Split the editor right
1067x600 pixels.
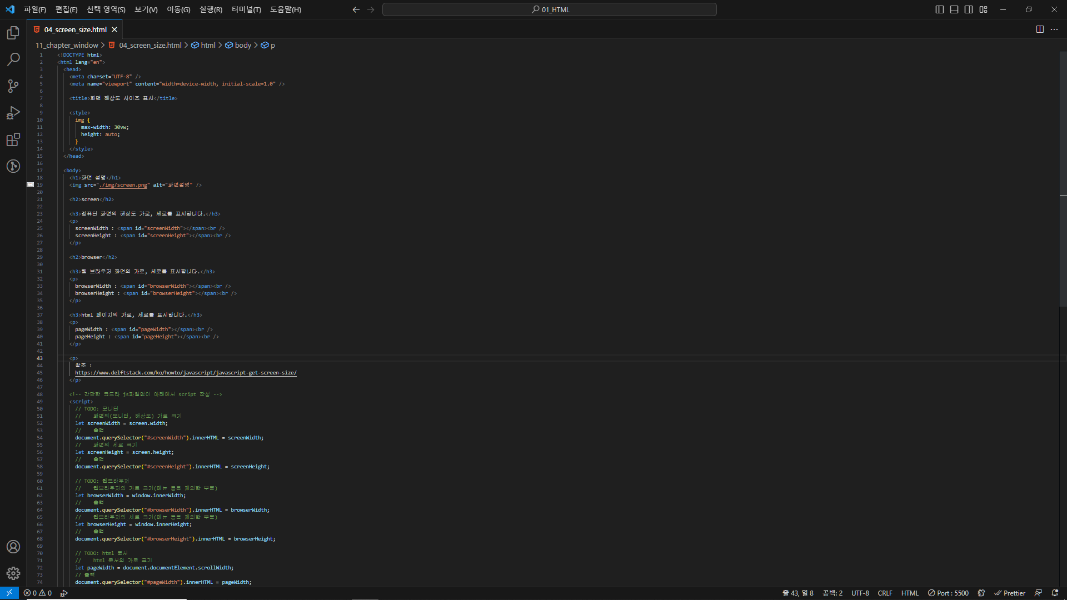(x=1040, y=29)
